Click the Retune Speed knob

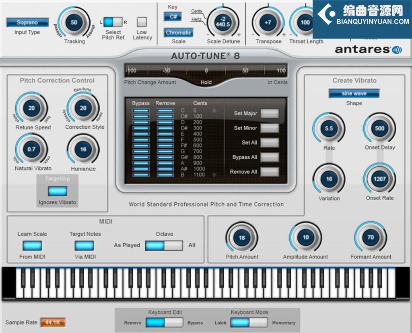coord(31,108)
